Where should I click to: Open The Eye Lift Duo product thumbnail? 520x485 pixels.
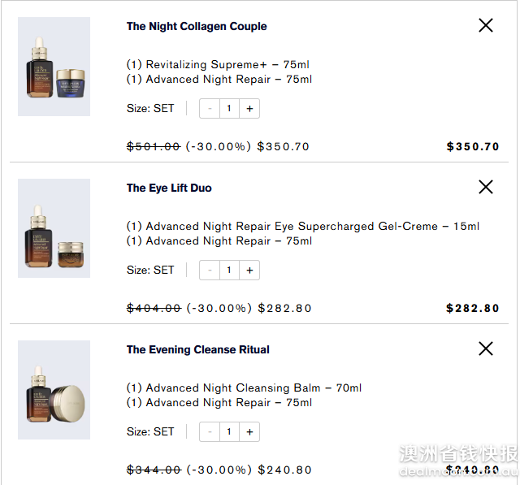(x=54, y=228)
